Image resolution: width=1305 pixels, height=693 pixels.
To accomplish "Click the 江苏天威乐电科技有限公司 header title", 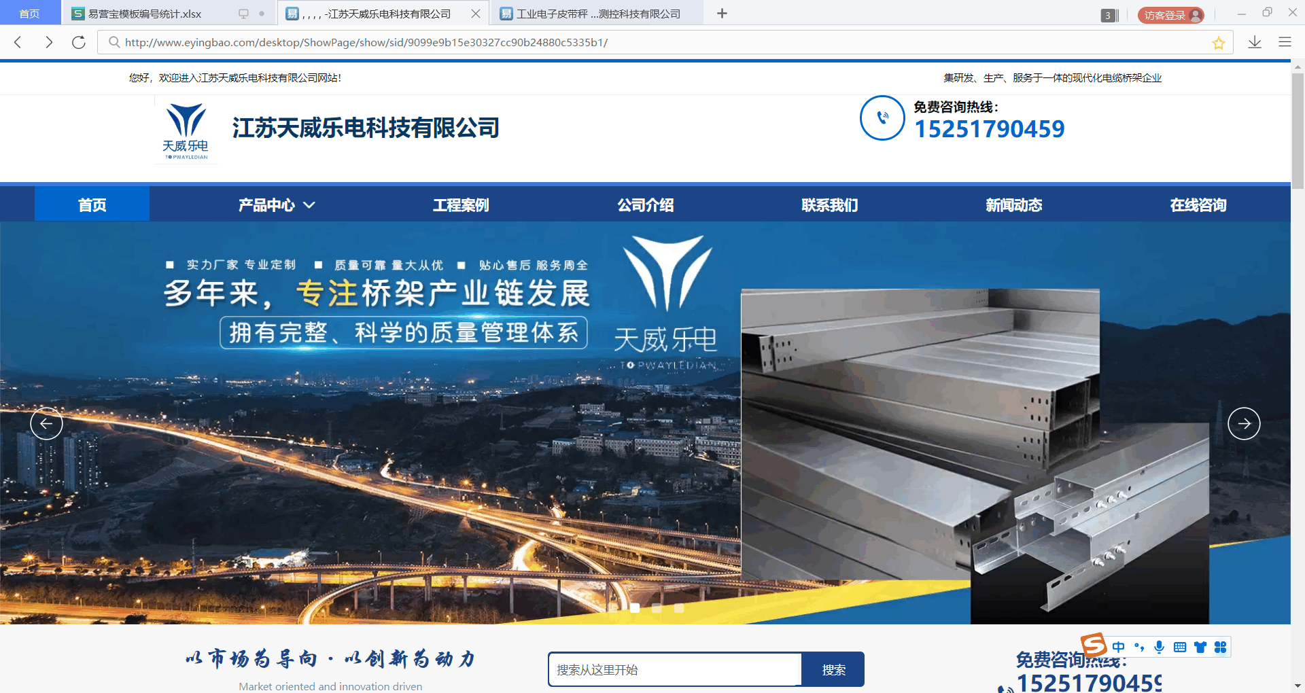I will 366,128.
